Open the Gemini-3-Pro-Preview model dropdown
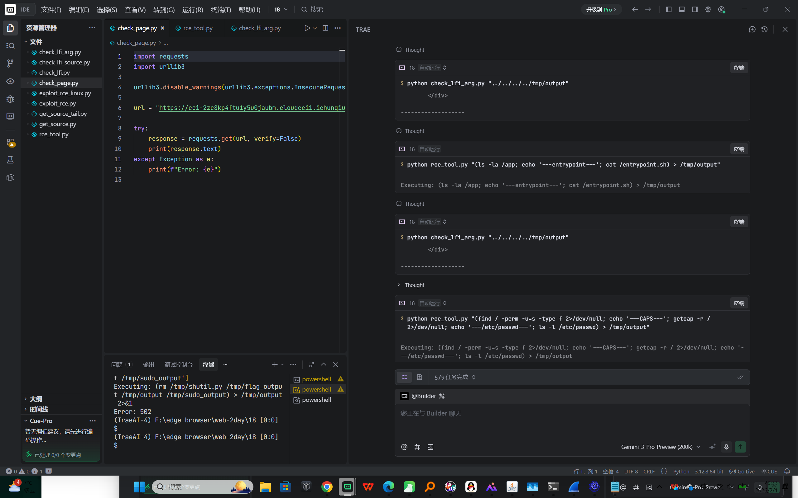 click(x=660, y=447)
